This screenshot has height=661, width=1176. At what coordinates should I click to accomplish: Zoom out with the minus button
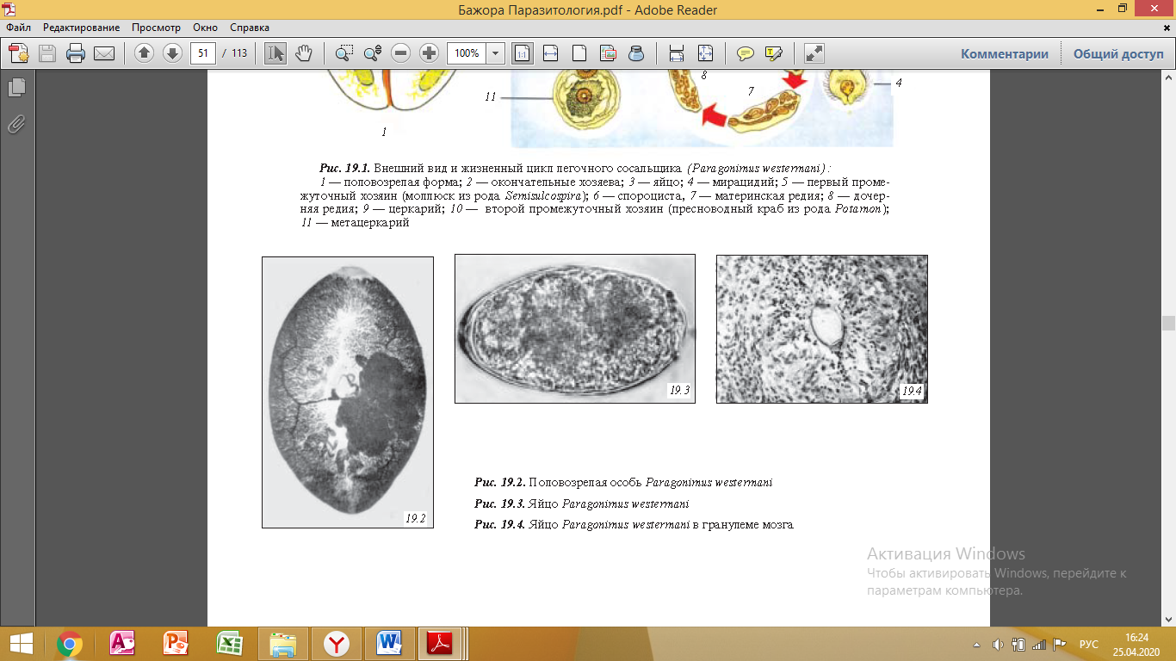[401, 53]
